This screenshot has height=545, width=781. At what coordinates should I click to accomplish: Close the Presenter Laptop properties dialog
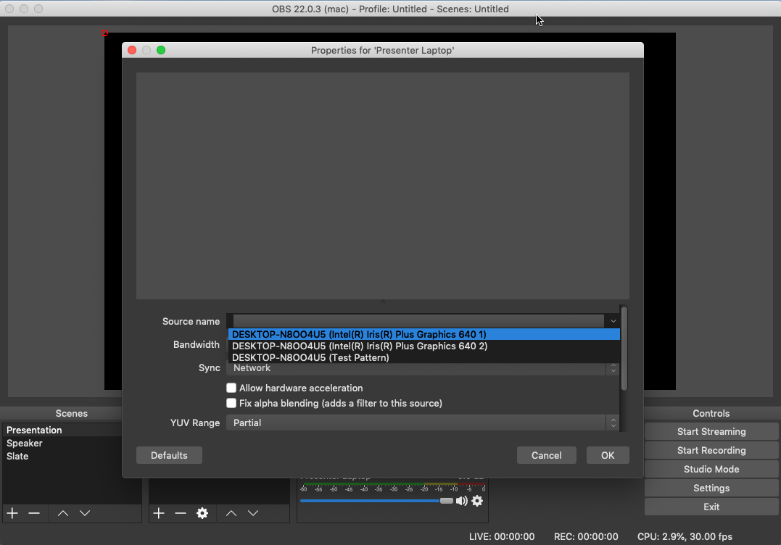pos(132,50)
